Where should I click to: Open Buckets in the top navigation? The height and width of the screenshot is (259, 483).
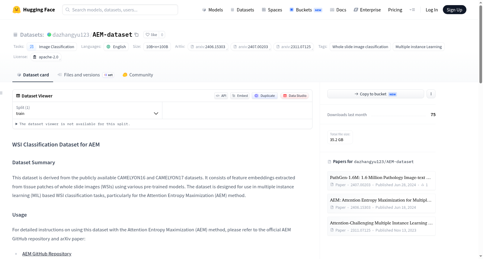(306, 10)
